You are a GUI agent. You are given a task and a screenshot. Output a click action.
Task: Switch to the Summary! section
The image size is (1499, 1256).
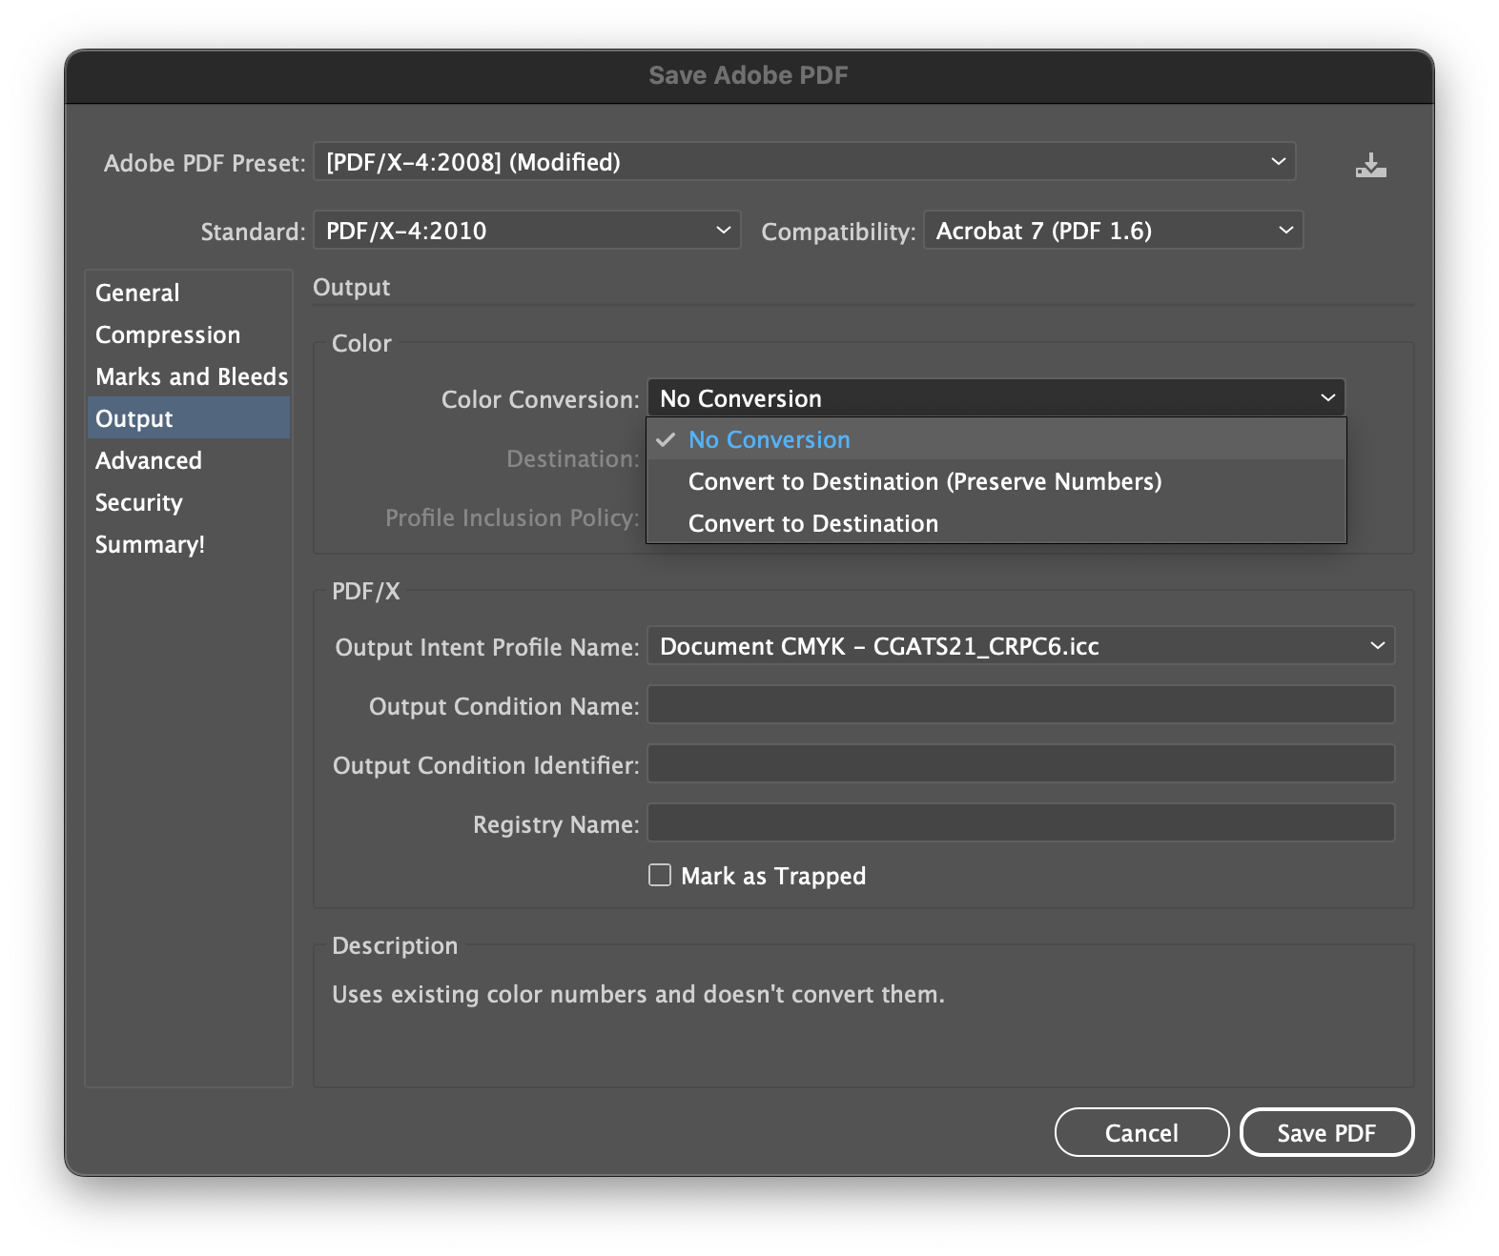(x=189, y=544)
